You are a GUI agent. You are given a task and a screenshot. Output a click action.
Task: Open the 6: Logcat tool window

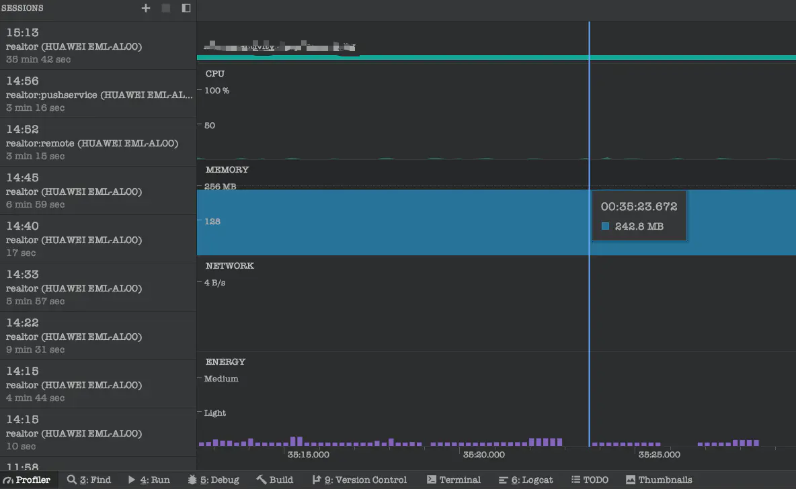(526, 480)
